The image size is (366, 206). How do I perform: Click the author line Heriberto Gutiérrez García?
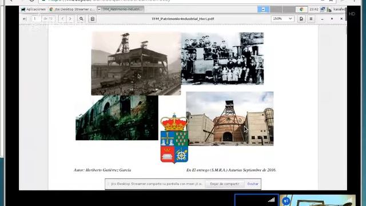pyautogui.click(x=102, y=170)
